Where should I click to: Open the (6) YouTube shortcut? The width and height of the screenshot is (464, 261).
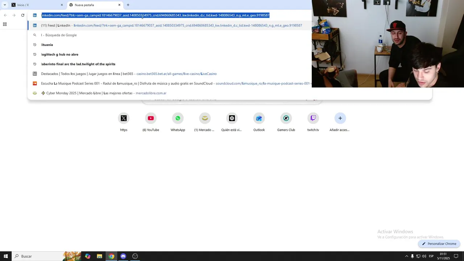151,122
